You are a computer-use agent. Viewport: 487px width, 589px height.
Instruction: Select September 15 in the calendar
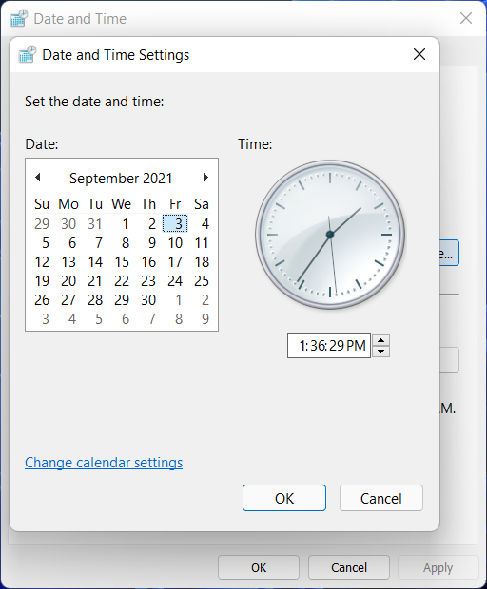coord(122,262)
